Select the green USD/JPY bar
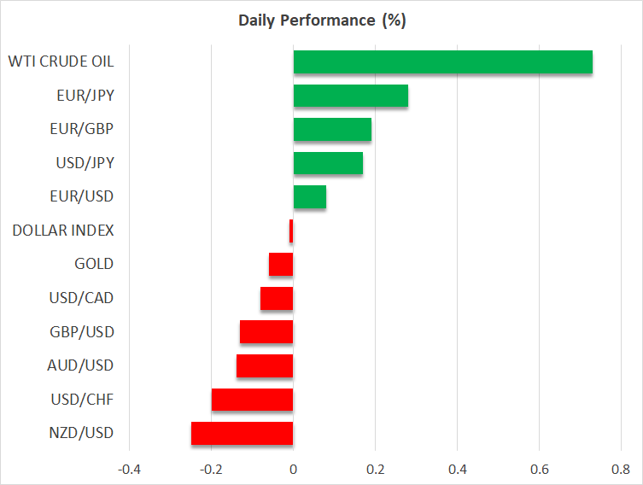 point(328,163)
